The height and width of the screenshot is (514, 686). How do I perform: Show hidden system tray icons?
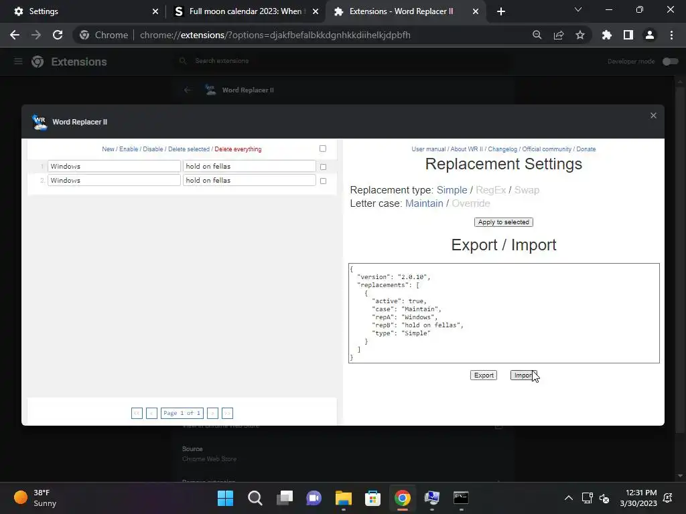(x=568, y=498)
